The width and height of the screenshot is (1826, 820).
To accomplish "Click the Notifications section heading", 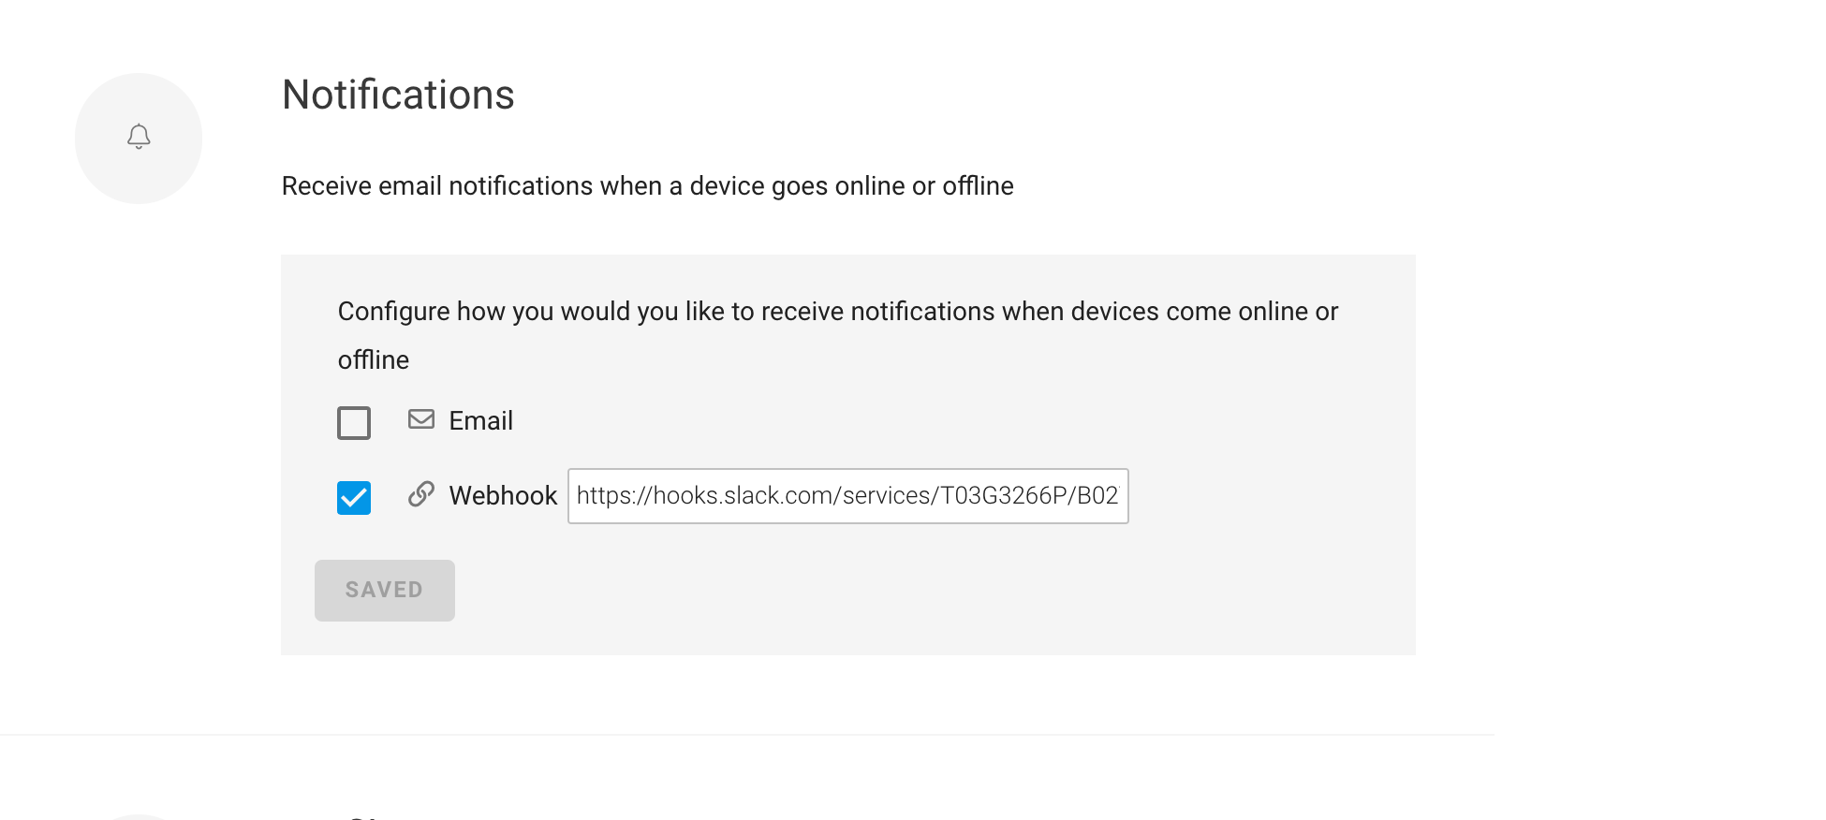I will click(398, 95).
